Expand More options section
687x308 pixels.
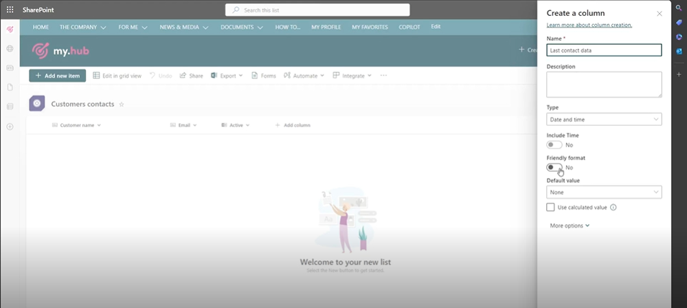(570, 225)
